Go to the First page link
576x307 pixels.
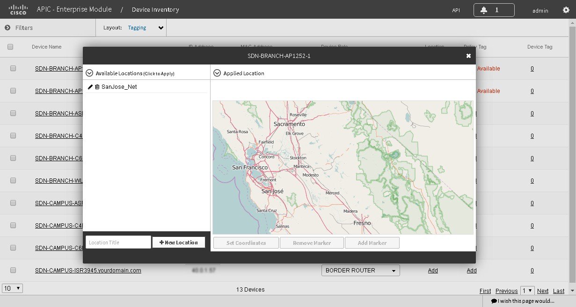485,291
